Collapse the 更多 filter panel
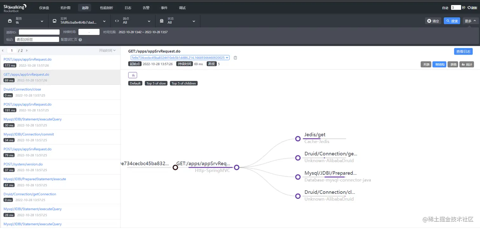Screen dimensions: 480x229 [470, 21]
